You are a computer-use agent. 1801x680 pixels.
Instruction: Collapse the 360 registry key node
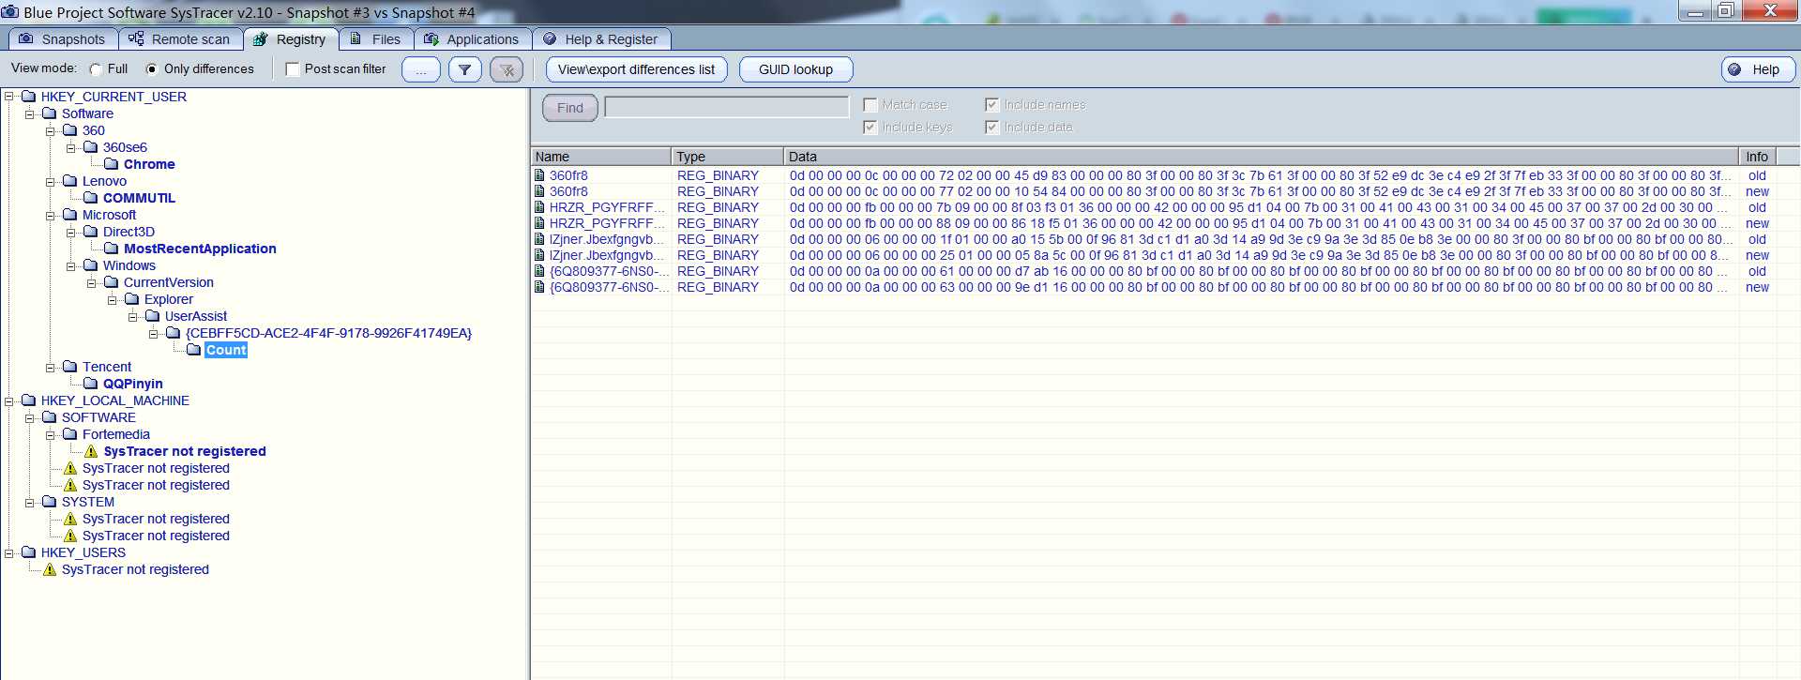pos(51,130)
